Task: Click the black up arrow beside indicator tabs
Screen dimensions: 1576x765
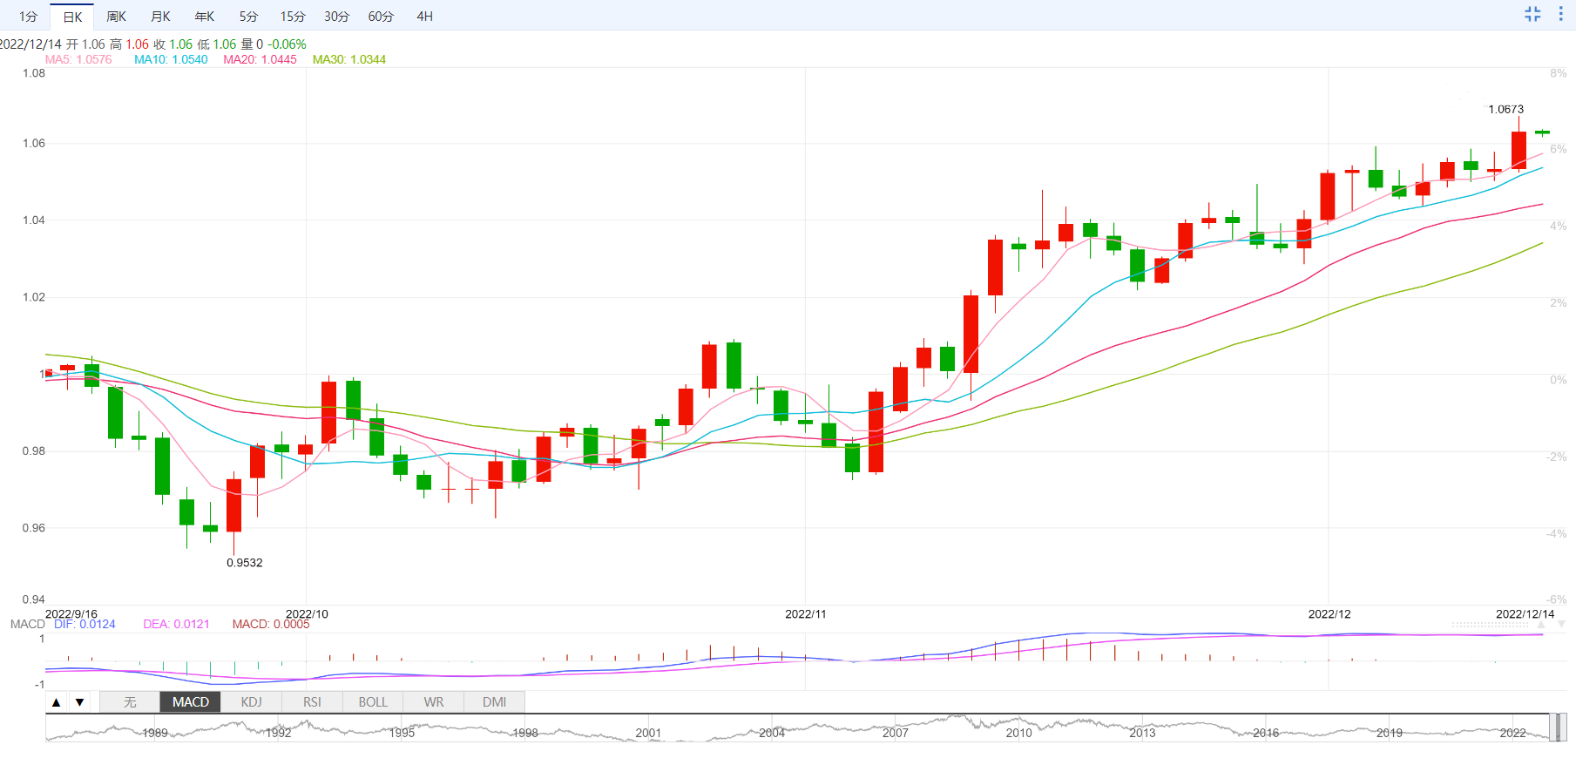Action: pyautogui.click(x=57, y=702)
